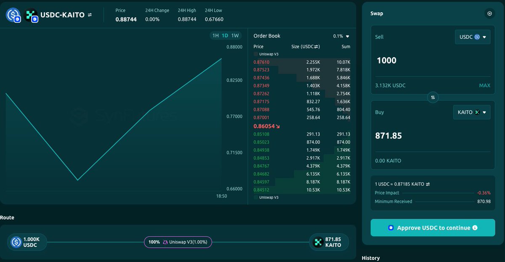This screenshot has height=262, width=505.
Task: Open the USDC sell token selector
Action: pos(473,37)
